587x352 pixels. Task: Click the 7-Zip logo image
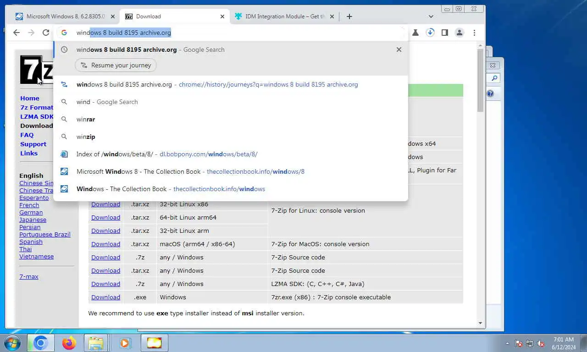coord(36,70)
